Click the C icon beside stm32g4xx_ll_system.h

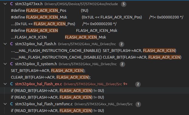click(x=12, y=64)
